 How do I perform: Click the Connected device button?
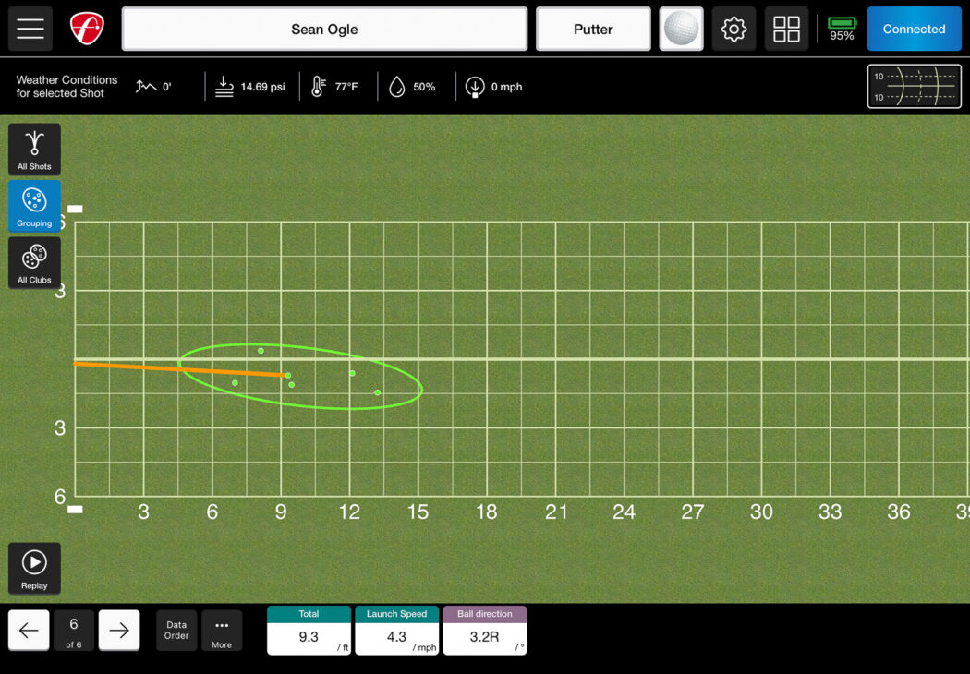[914, 29]
